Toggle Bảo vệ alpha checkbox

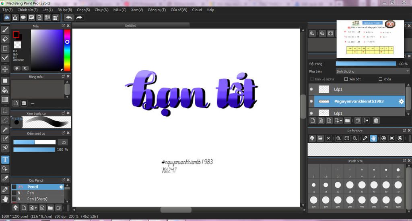tap(312, 79)
